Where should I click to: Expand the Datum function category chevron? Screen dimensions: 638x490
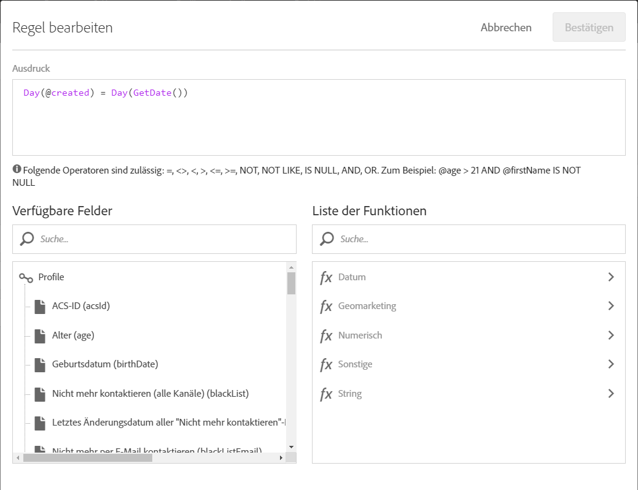pyautogui.click(x=610, y=277)
